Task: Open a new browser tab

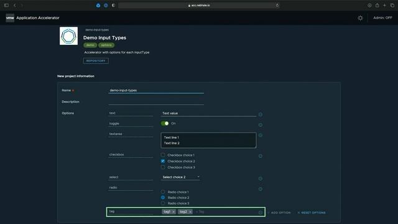Action: pyautogui.click(x=384, y=6)
